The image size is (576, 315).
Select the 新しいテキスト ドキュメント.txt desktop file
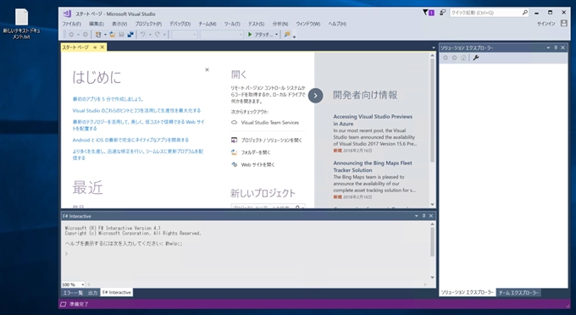click(x=21, y=24)
